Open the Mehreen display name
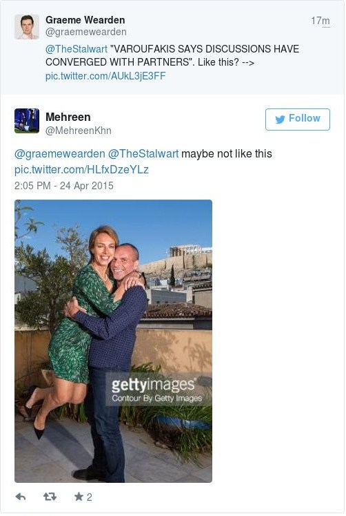This screenshot has height=516, width=346. coord(68,117)
